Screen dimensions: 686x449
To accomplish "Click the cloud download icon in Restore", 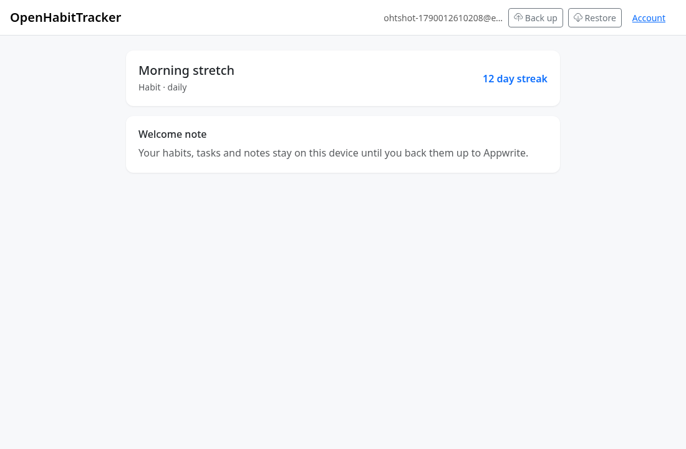I will click(x=578, y=17).
